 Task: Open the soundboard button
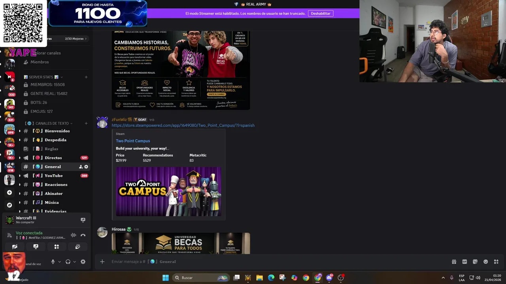coord(78,247)
